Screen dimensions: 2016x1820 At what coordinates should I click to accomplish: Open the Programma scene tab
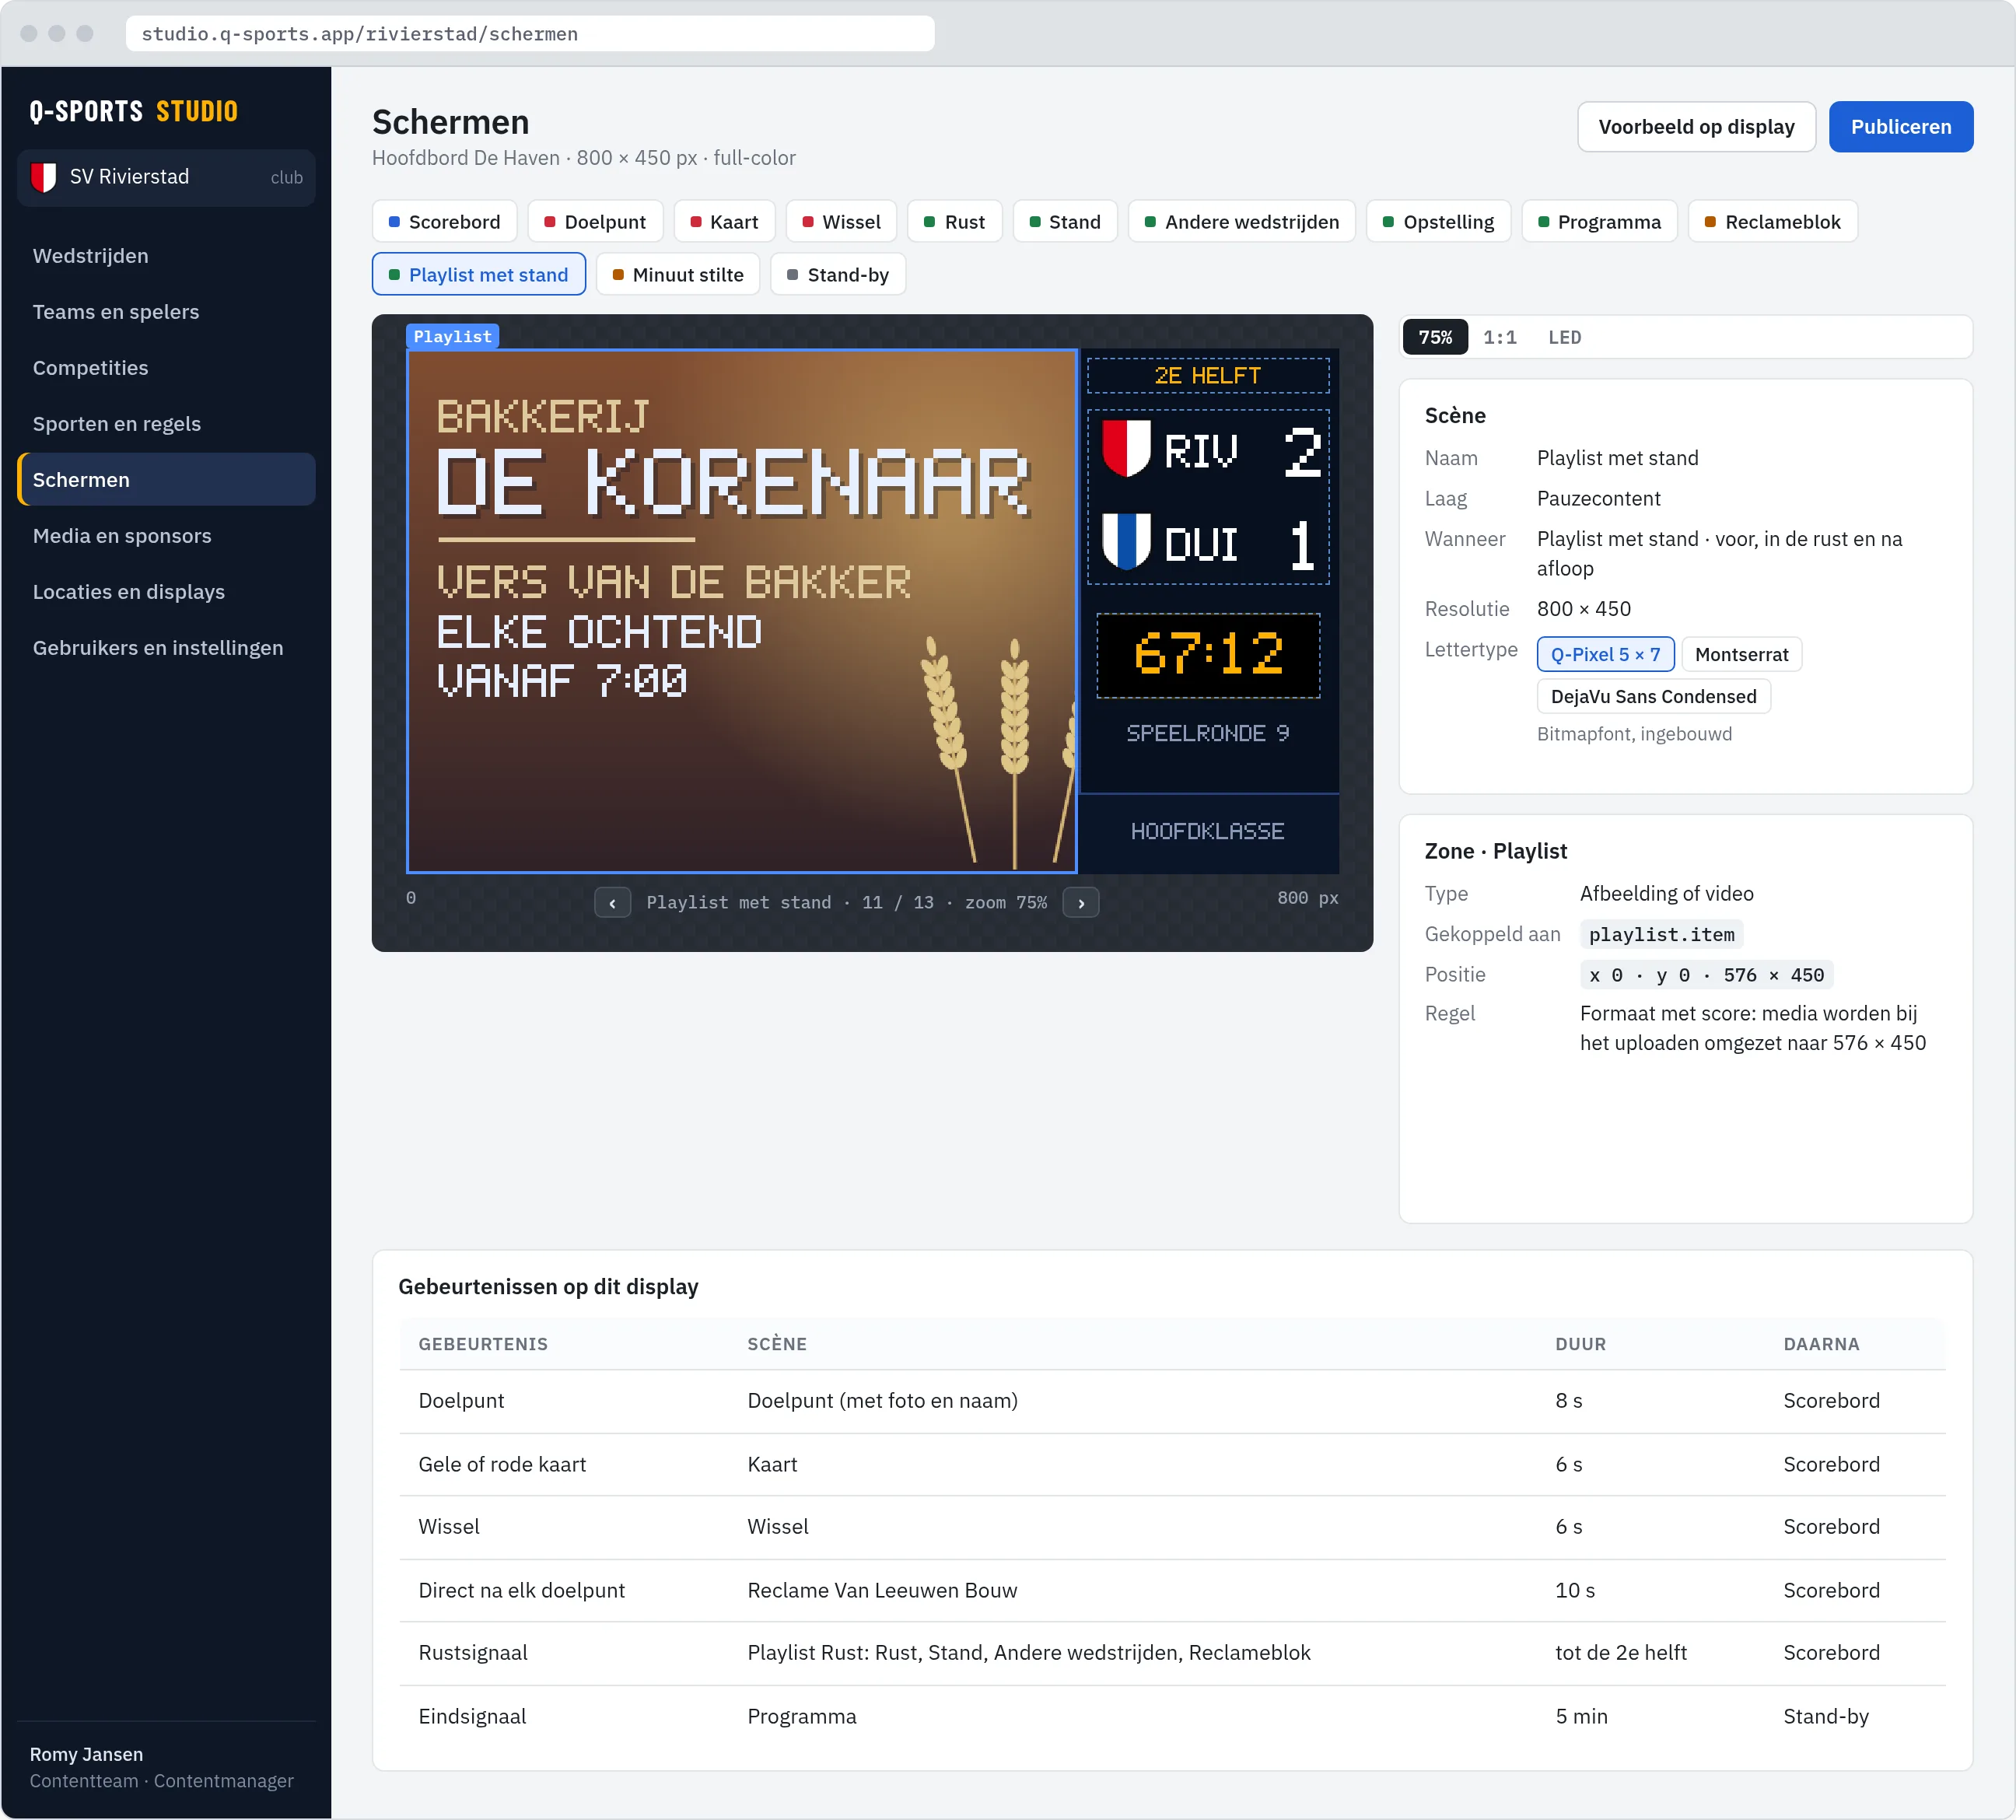coord(1598,222)
